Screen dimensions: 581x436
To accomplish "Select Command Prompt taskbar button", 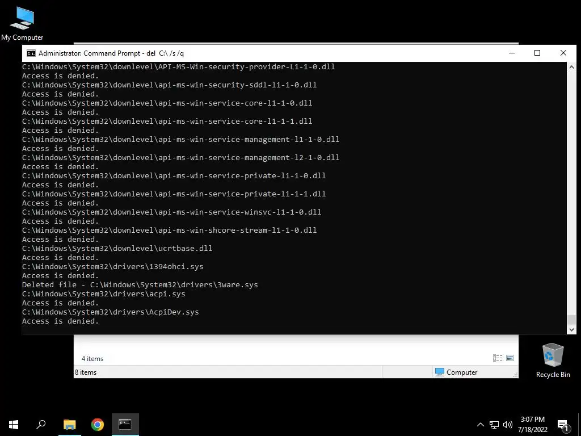I will click(125, 425).
